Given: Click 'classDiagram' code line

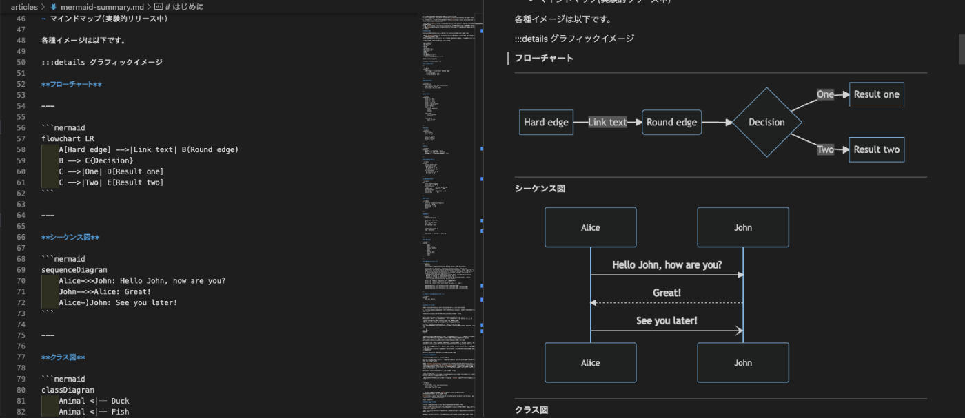Looking at the screenshot, I should pyautogui.click(x=68, y=390).
